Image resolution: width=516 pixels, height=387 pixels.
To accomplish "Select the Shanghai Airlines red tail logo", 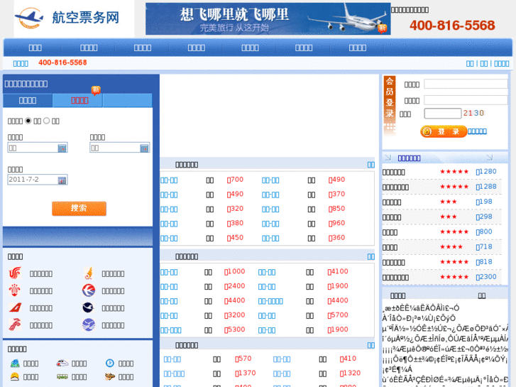I will point(15,307).
